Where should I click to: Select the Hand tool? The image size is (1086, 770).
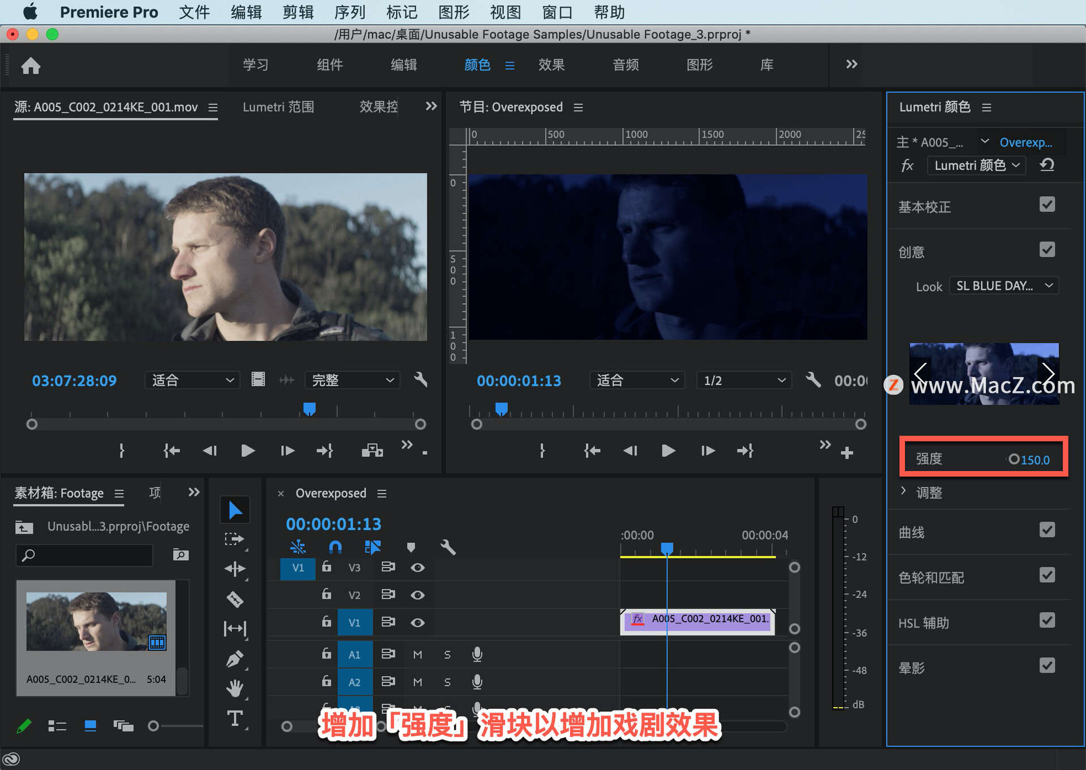tap(235, 688)
